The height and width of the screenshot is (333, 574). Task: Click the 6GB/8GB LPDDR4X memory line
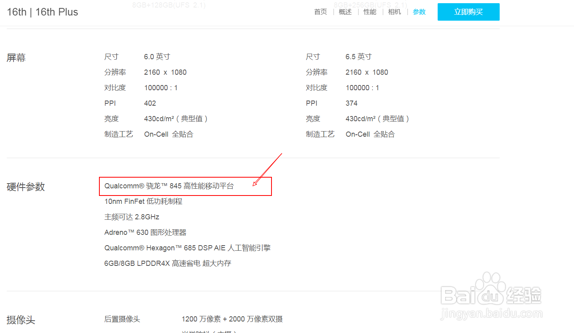coord(168,263)
